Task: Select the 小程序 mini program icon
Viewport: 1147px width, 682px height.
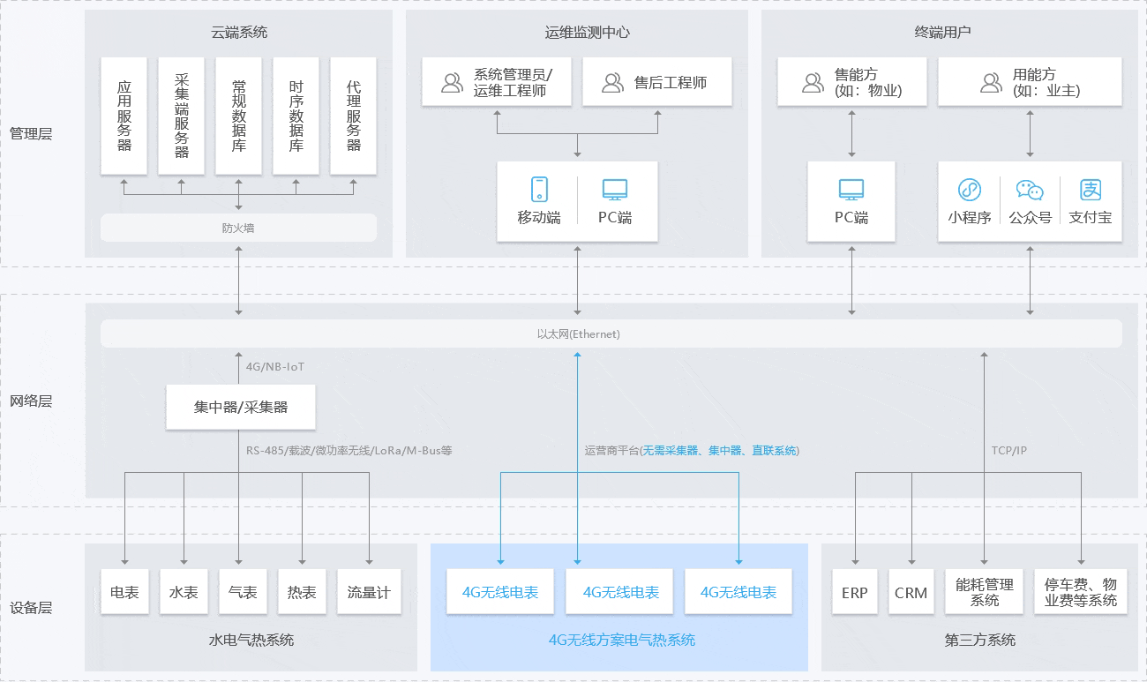Action: pos(970,190)
